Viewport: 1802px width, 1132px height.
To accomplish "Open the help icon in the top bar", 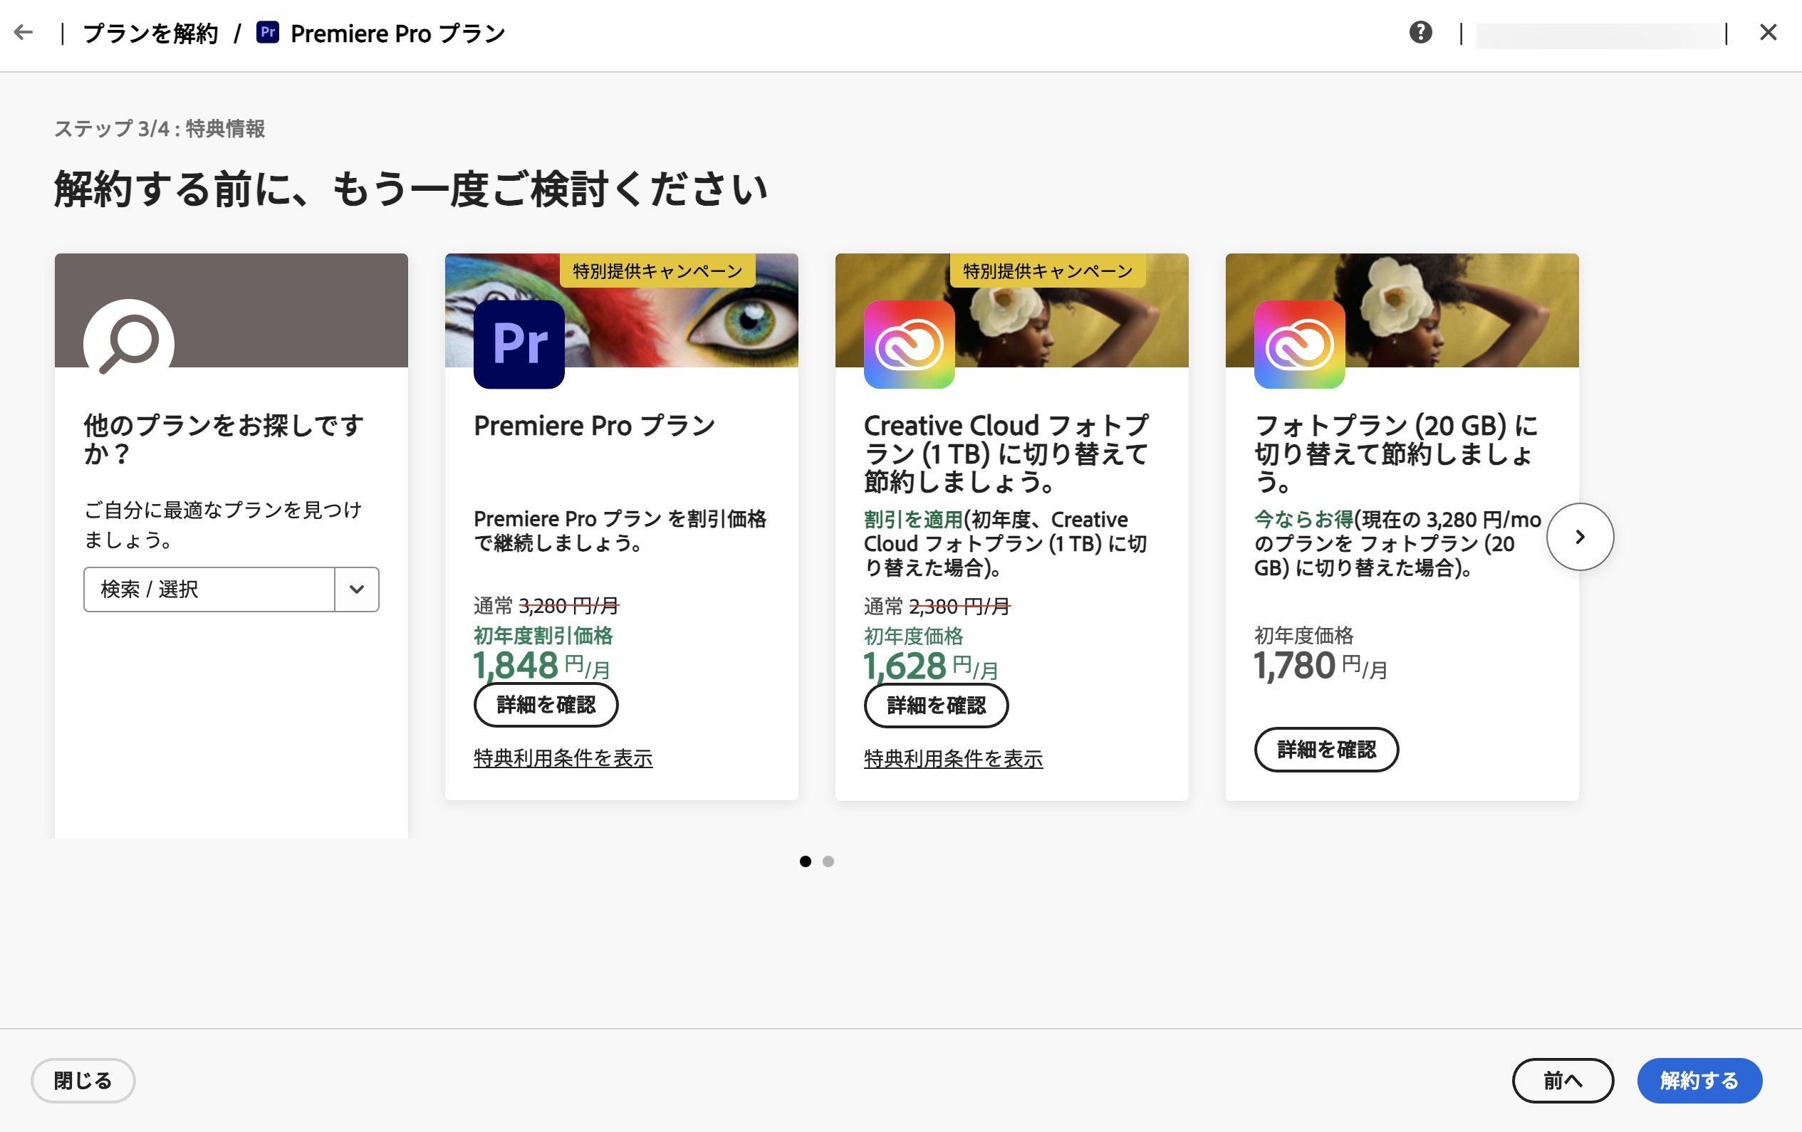I will (x=1420, y=33).
